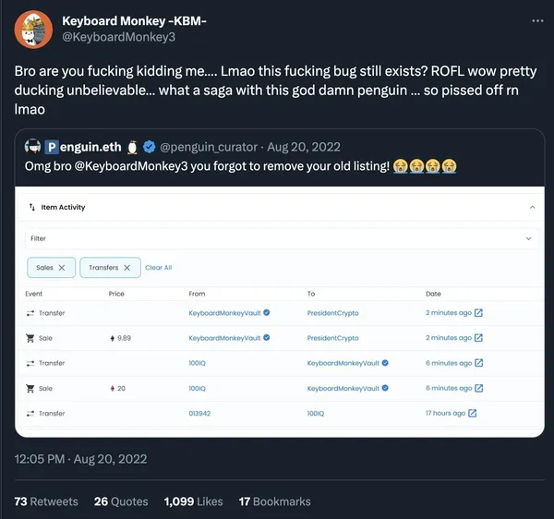554x519 pixels.
Task: Open external link on the 9.89 sale row
Action: click(x=478, y=338)
